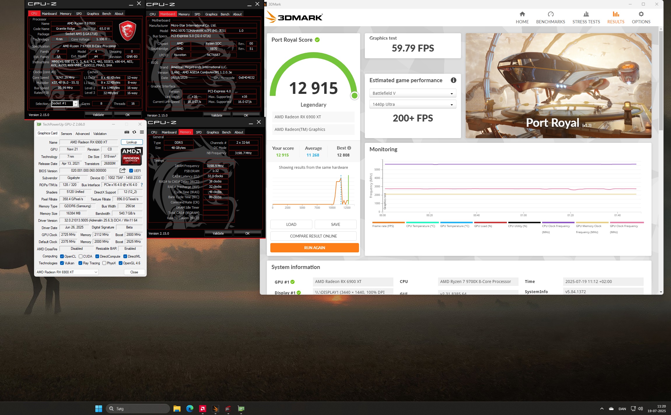
Task: Click the SAVE button in 3DMark
Action: click(x=335, y=224)
